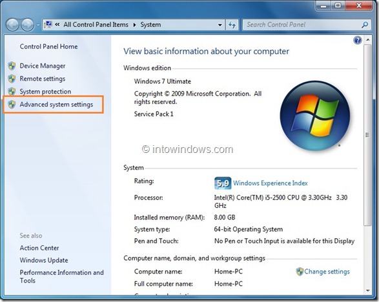Click shield icon beside System protection

(x=12, y=92)
